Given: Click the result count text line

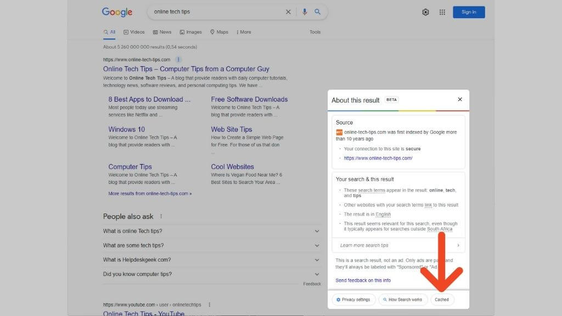Looking at the screenshot, I should [x=150, y=47].
